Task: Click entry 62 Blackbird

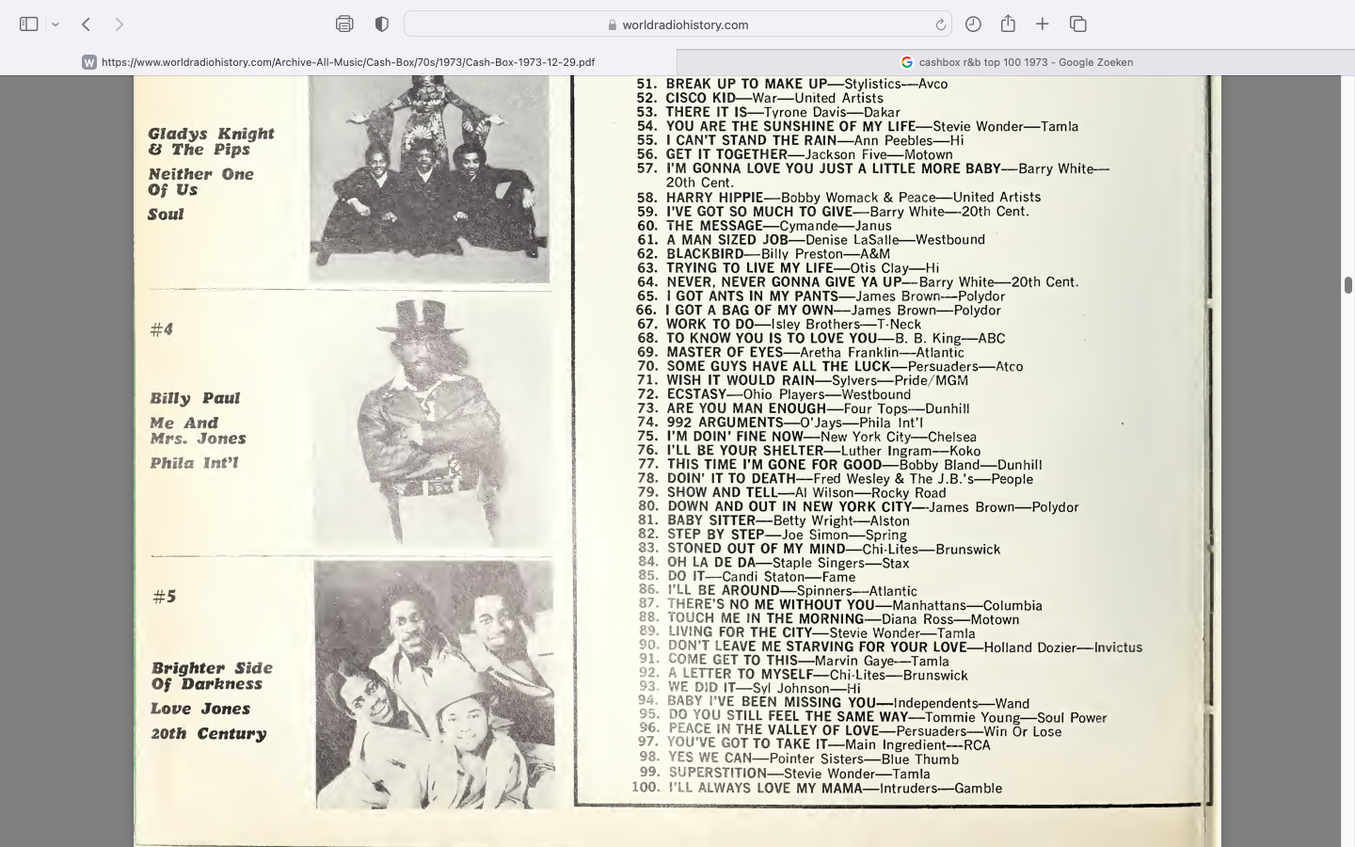Action: [763, 254]
